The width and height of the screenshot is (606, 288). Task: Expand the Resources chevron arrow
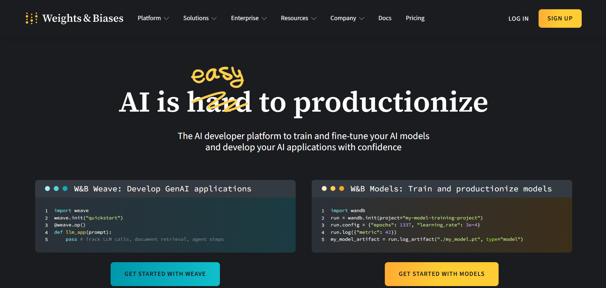314,18
